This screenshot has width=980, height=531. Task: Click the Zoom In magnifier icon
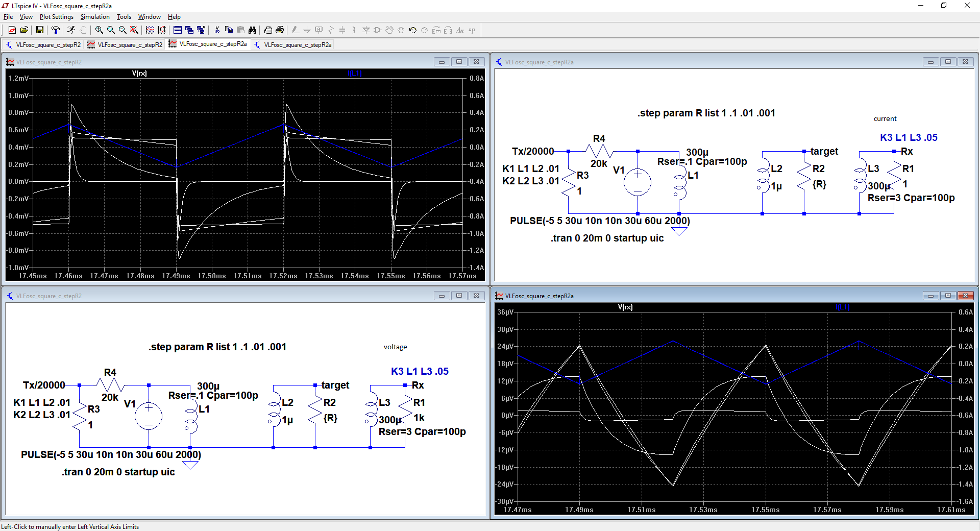(99, 30)
